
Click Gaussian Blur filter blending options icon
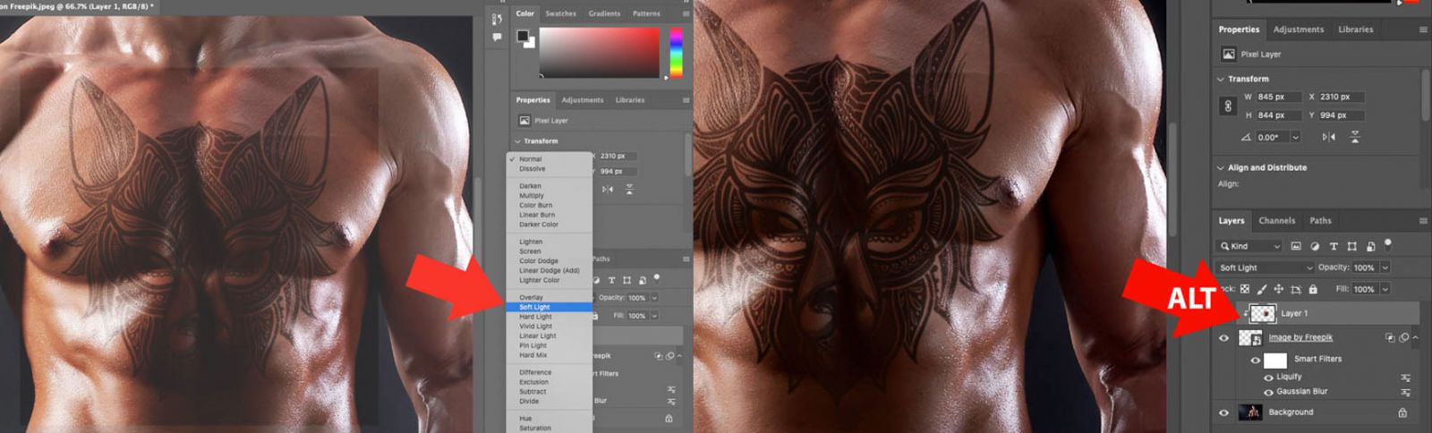coord(1405,392)
